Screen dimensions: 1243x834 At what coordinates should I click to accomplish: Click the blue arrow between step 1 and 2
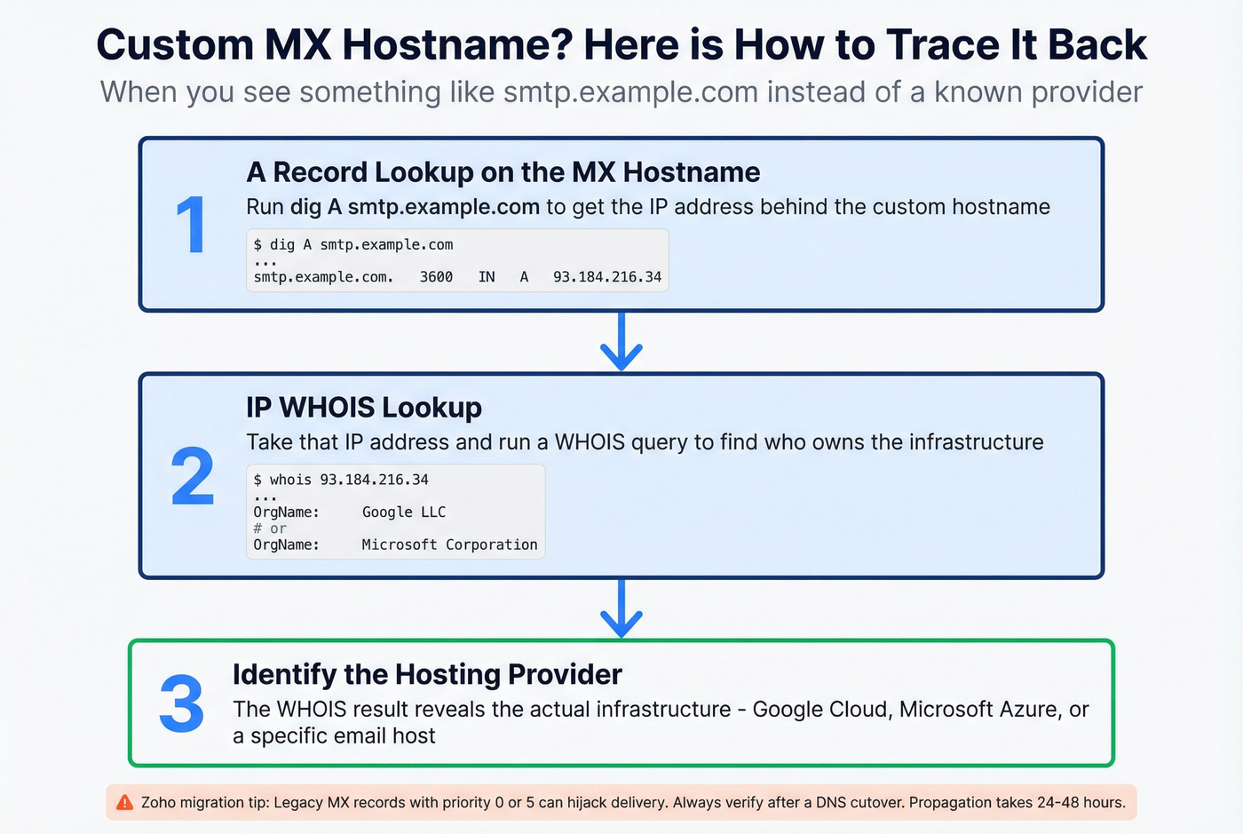(621, 342)
